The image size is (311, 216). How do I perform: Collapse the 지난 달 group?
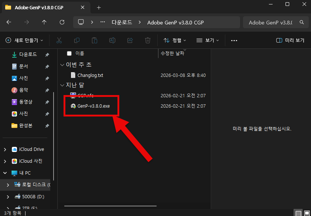[62, 85]
